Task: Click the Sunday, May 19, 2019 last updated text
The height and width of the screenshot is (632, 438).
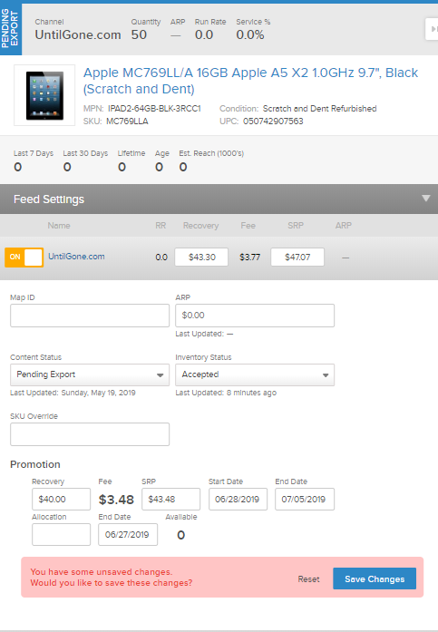Action: click(x=98, y=393)
